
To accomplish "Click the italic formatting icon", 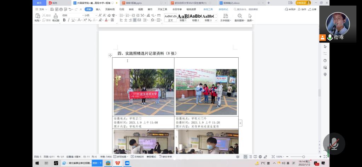I will (x=68, y=20).
